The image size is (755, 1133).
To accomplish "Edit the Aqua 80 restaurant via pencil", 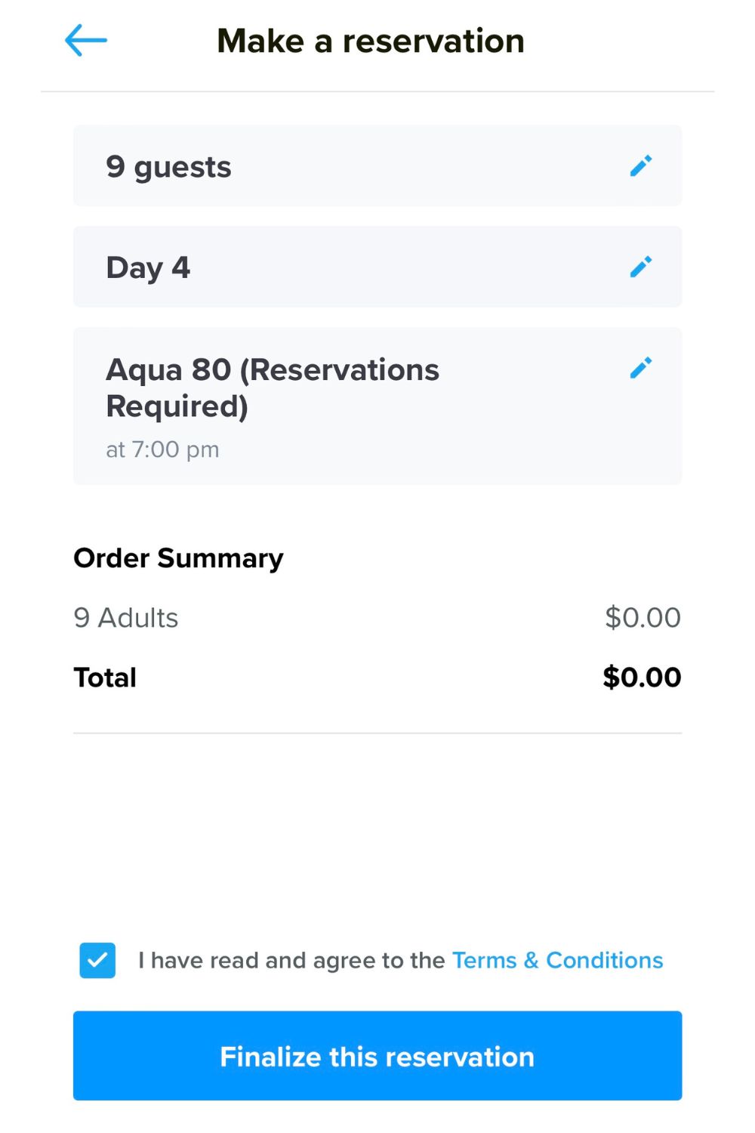I will pyautogui.click(x=641, y=368).
